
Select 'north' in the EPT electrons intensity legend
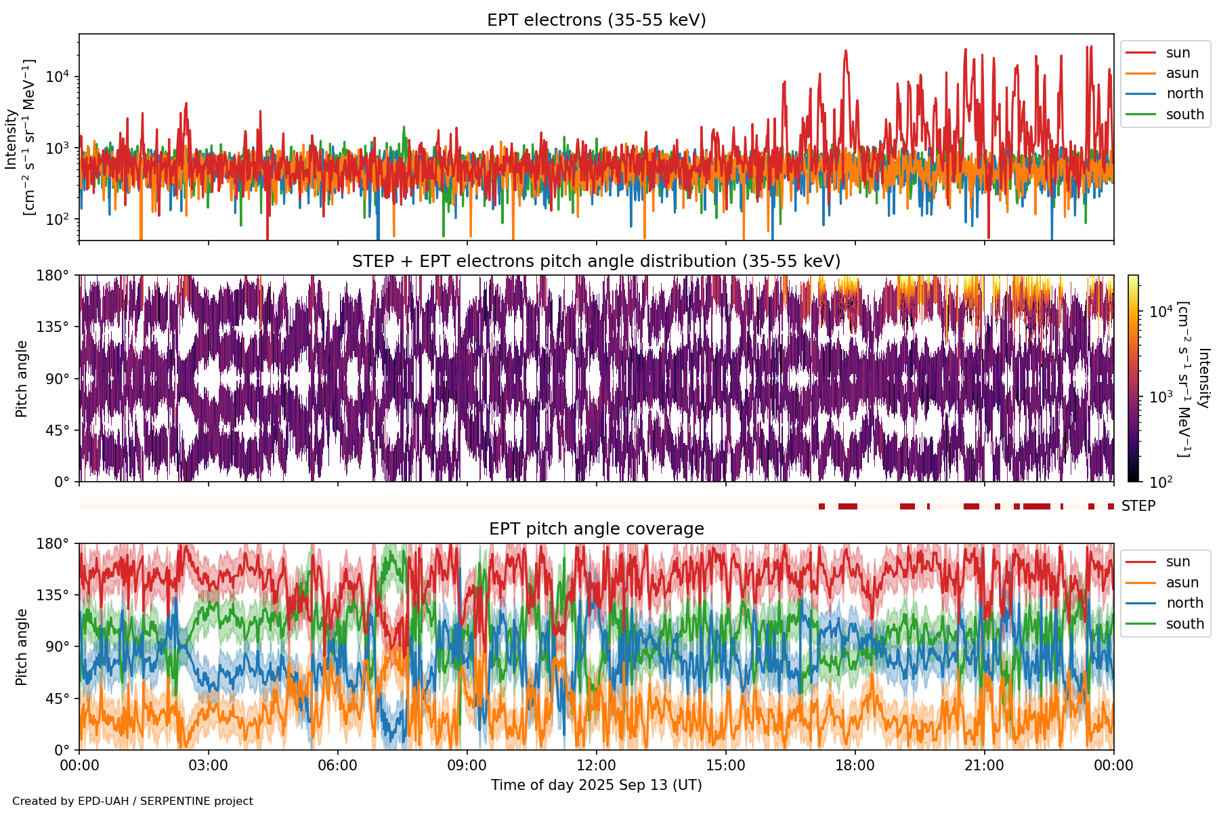[x=1184, y=93]
